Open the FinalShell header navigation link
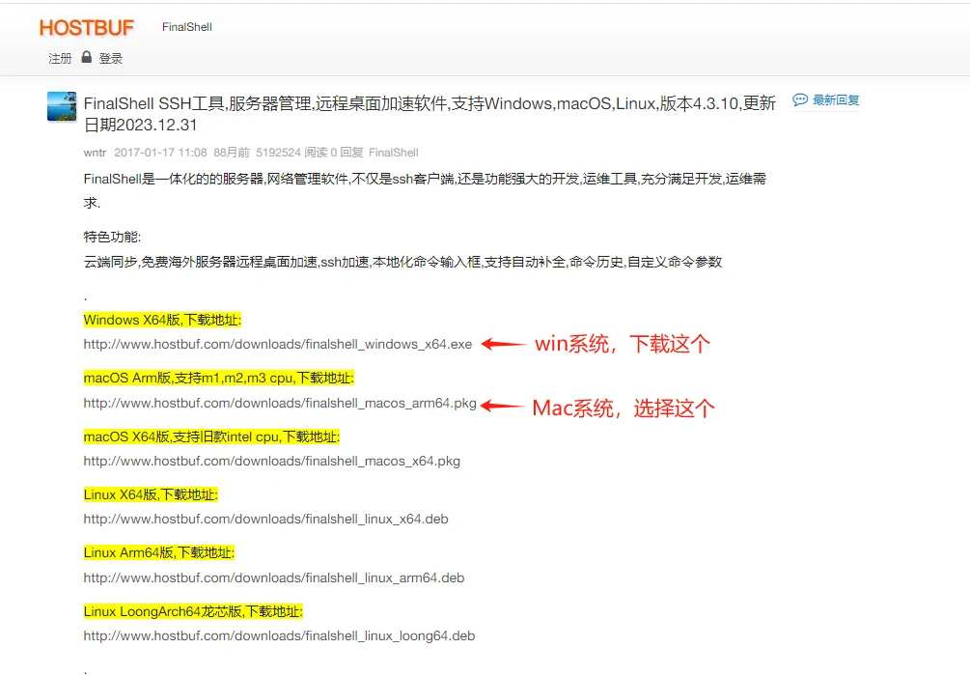 [x=187, y=27]
